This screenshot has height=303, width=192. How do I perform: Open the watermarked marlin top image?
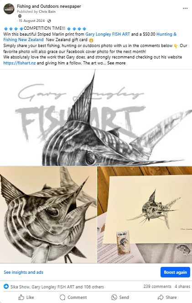[96, 117]
